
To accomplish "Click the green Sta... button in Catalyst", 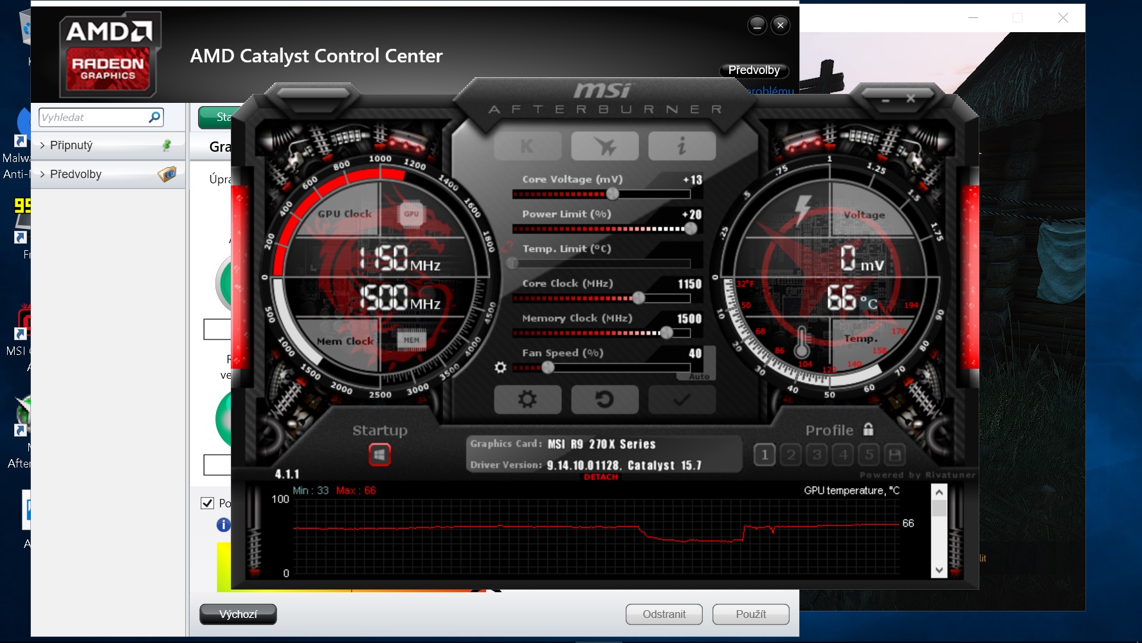I will [215, 117].
